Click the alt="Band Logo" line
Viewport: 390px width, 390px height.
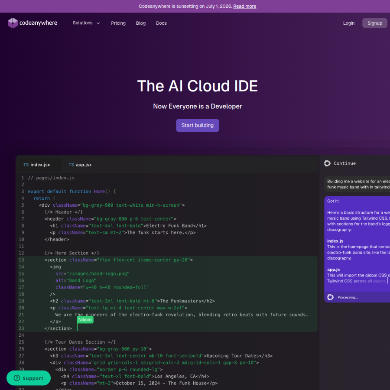(x=76, y=280)
